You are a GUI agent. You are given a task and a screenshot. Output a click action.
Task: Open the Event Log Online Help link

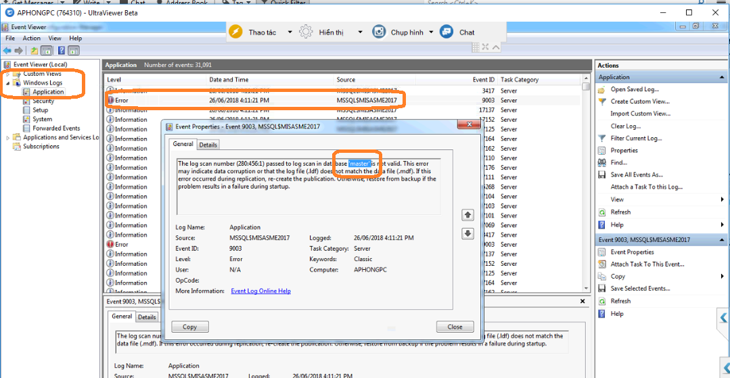(x=260, y=291)
